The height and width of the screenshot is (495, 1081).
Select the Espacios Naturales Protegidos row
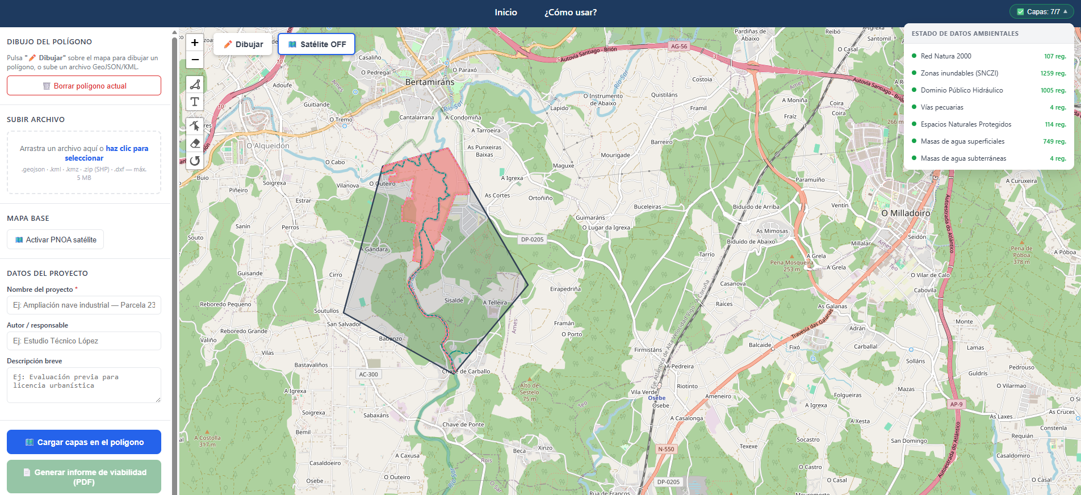(x=988, y=124)
